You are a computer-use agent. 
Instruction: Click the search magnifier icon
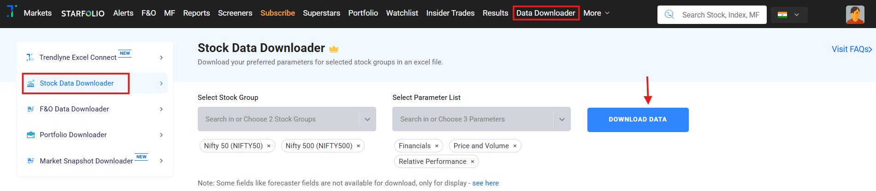[x=669, y=15]
